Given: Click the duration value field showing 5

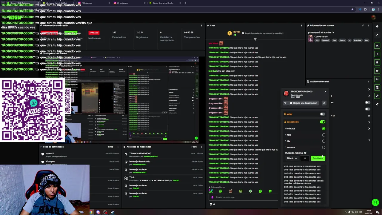Looking at the screenshot, I should point(305,158).
